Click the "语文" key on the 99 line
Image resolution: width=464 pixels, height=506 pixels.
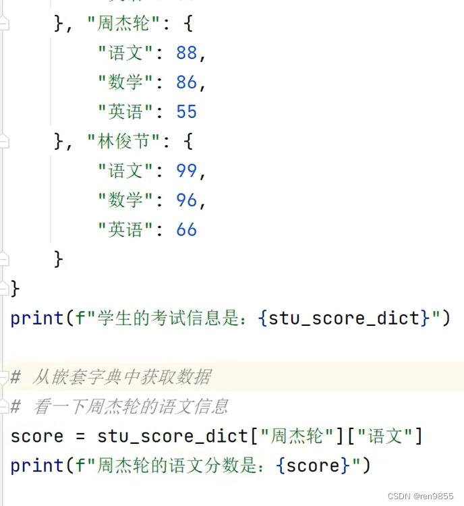coord(125,171)
